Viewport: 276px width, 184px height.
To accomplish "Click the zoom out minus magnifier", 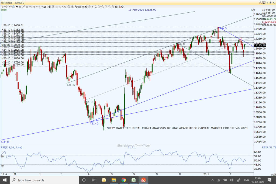I will [x=109, y=7].
